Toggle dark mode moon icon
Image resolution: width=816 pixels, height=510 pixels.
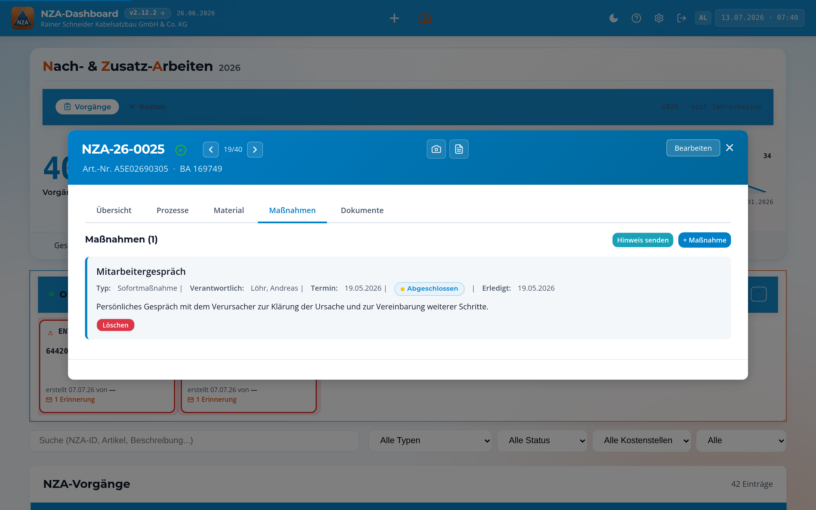click(614, 18)
